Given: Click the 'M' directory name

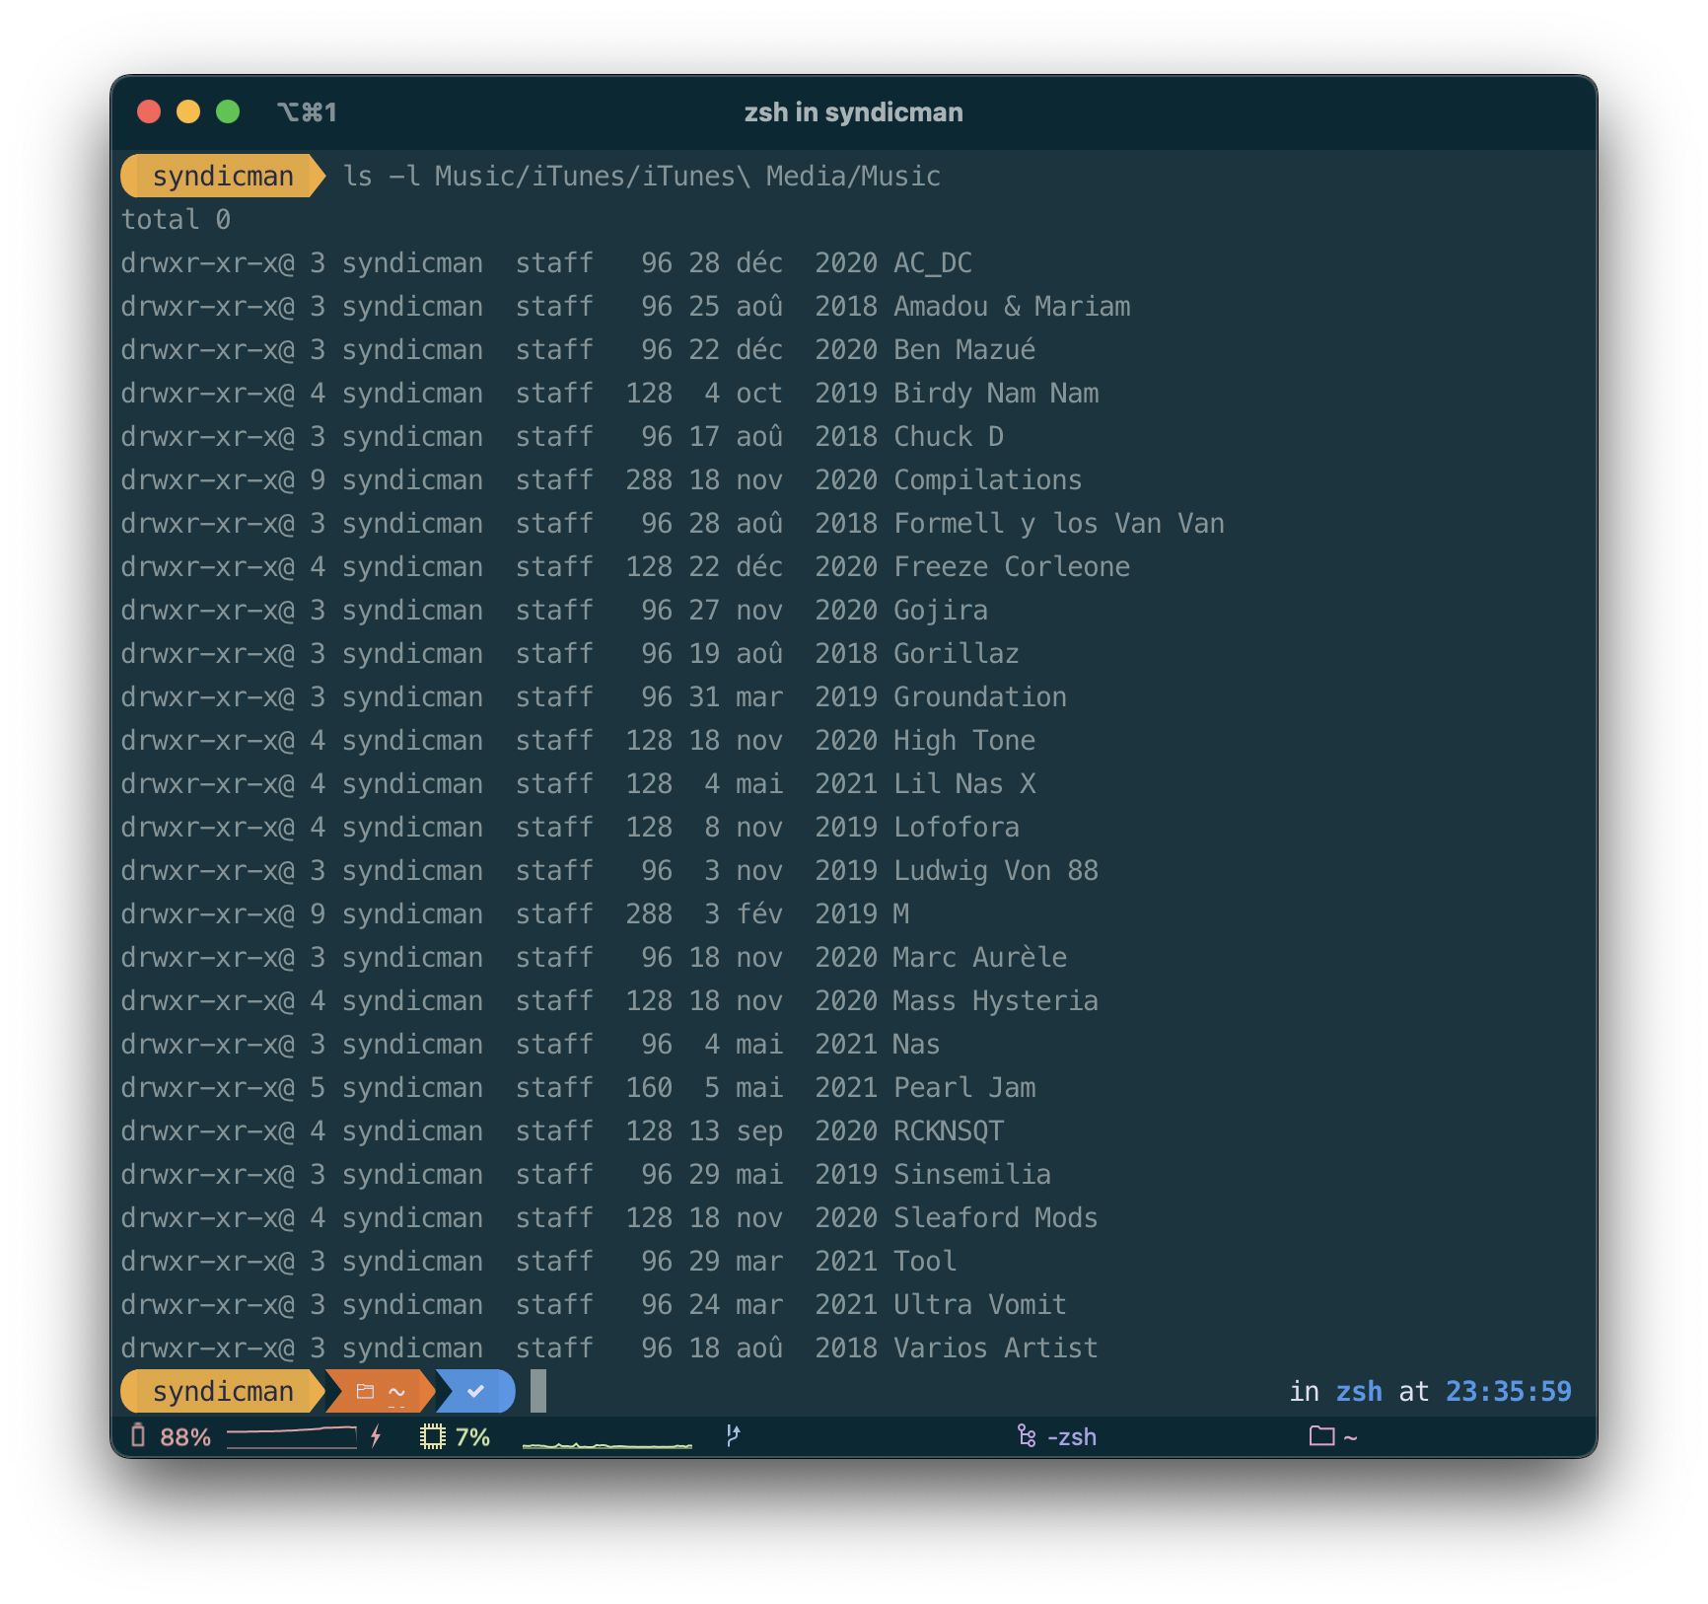Looking at the screenshot, I should (901, 913).
